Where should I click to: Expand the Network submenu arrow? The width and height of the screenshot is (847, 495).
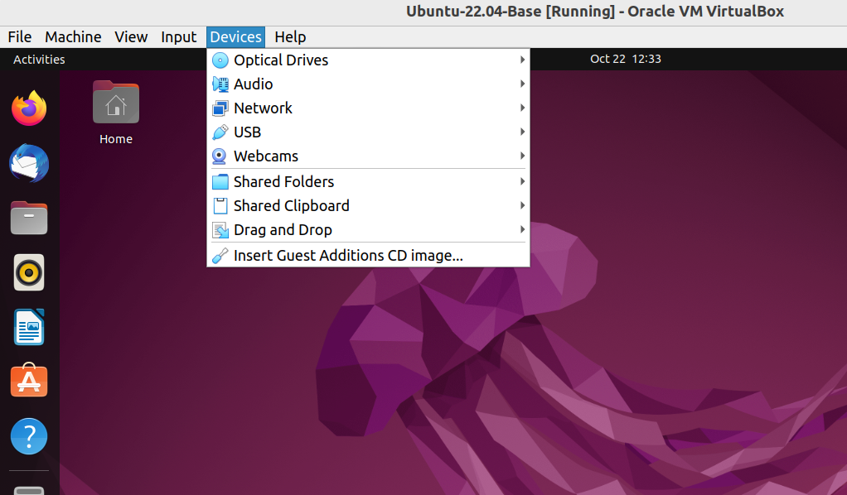(x=522, y=108)
